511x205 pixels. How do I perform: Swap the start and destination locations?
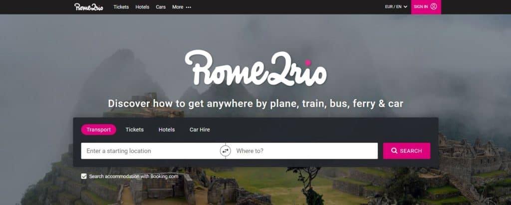pyautogui.click(x=225, y=151)
